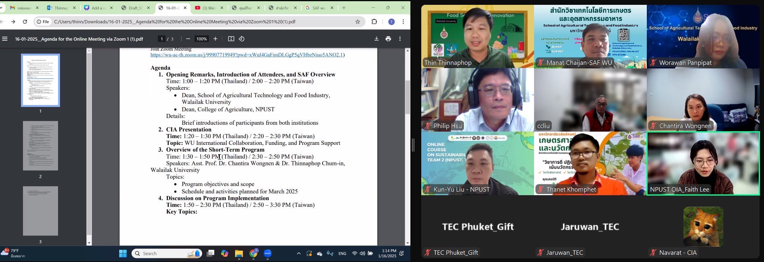Open the Chrome extensions puzzle icon
Image resolution: width=764 pixels, height=262 pixels.
[374, 22]
